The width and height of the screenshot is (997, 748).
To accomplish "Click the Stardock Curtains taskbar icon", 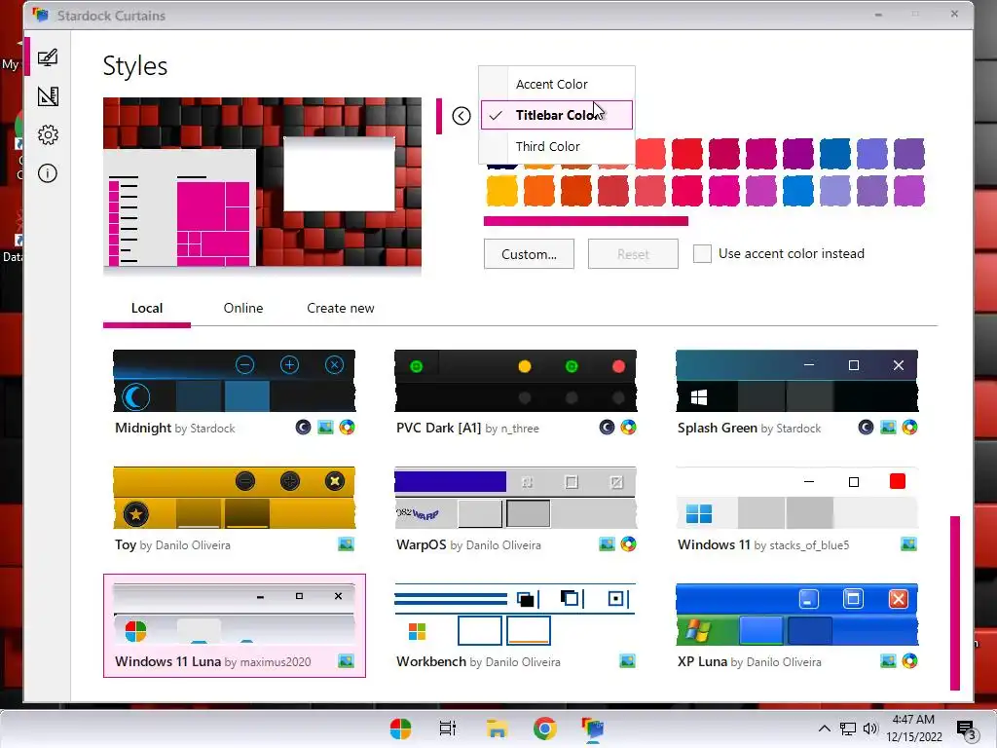I will point(592,729).
